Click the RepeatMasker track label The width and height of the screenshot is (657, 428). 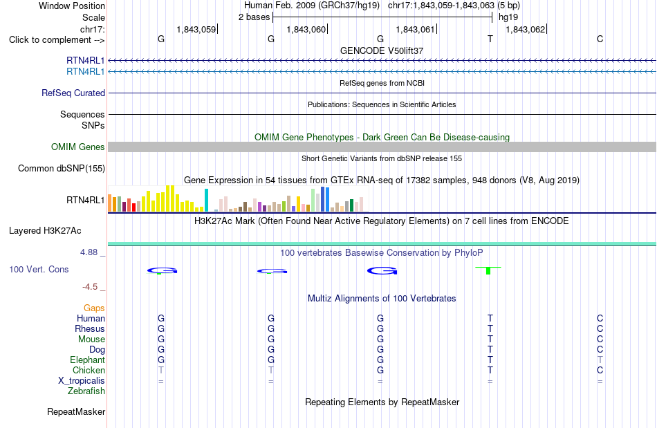click(76, 411)
